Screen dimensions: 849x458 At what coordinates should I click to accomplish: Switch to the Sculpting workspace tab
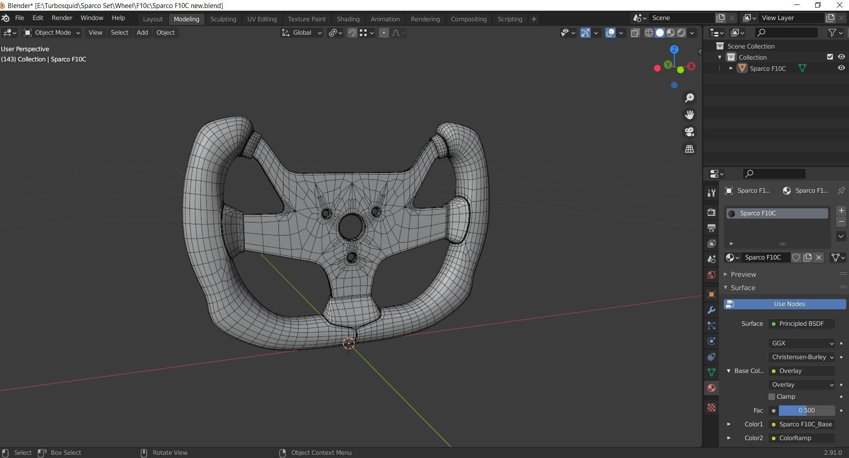coord(223,19)
